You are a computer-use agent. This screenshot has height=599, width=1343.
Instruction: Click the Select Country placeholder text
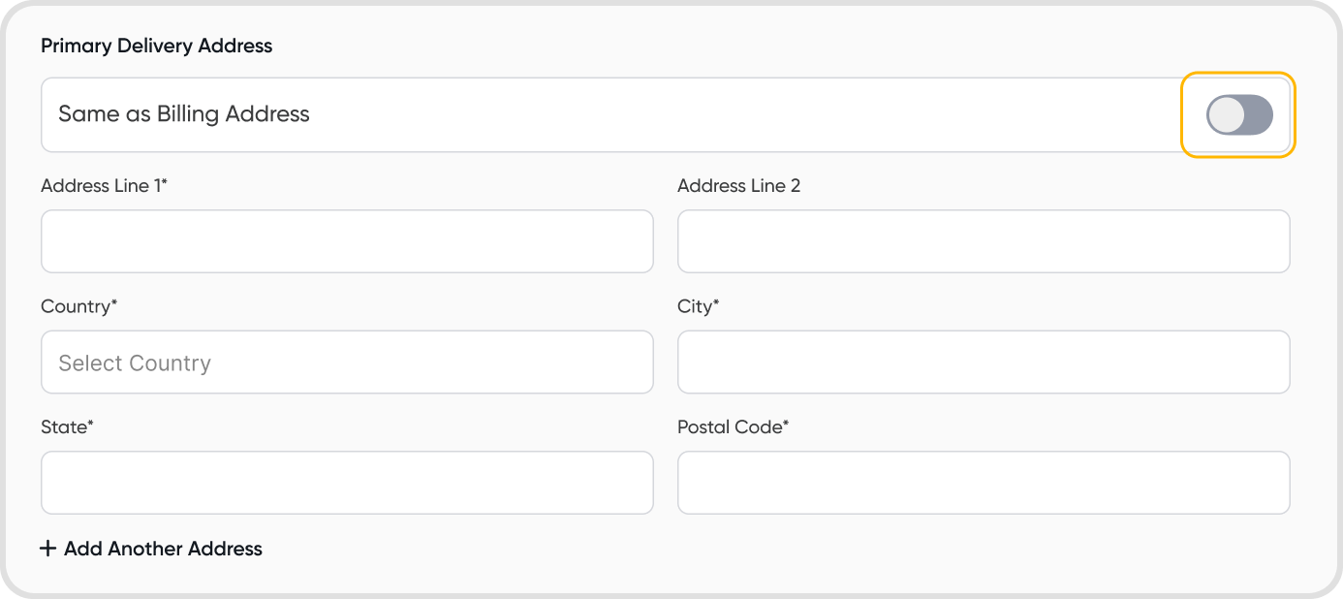point(135,363)
